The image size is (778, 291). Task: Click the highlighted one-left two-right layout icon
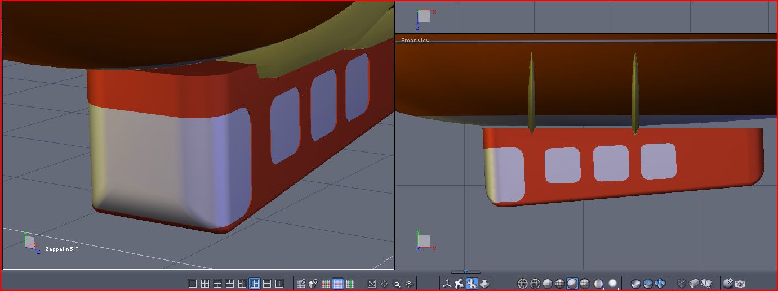(x=255, y=284)
